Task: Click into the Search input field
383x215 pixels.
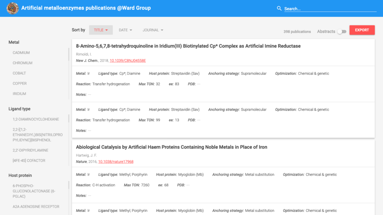Action: tap(330, 8)
